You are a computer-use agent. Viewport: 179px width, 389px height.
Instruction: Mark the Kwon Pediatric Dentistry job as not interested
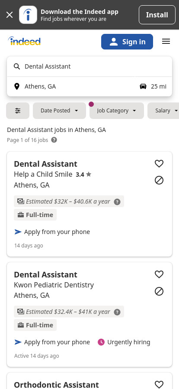point(159,291)
